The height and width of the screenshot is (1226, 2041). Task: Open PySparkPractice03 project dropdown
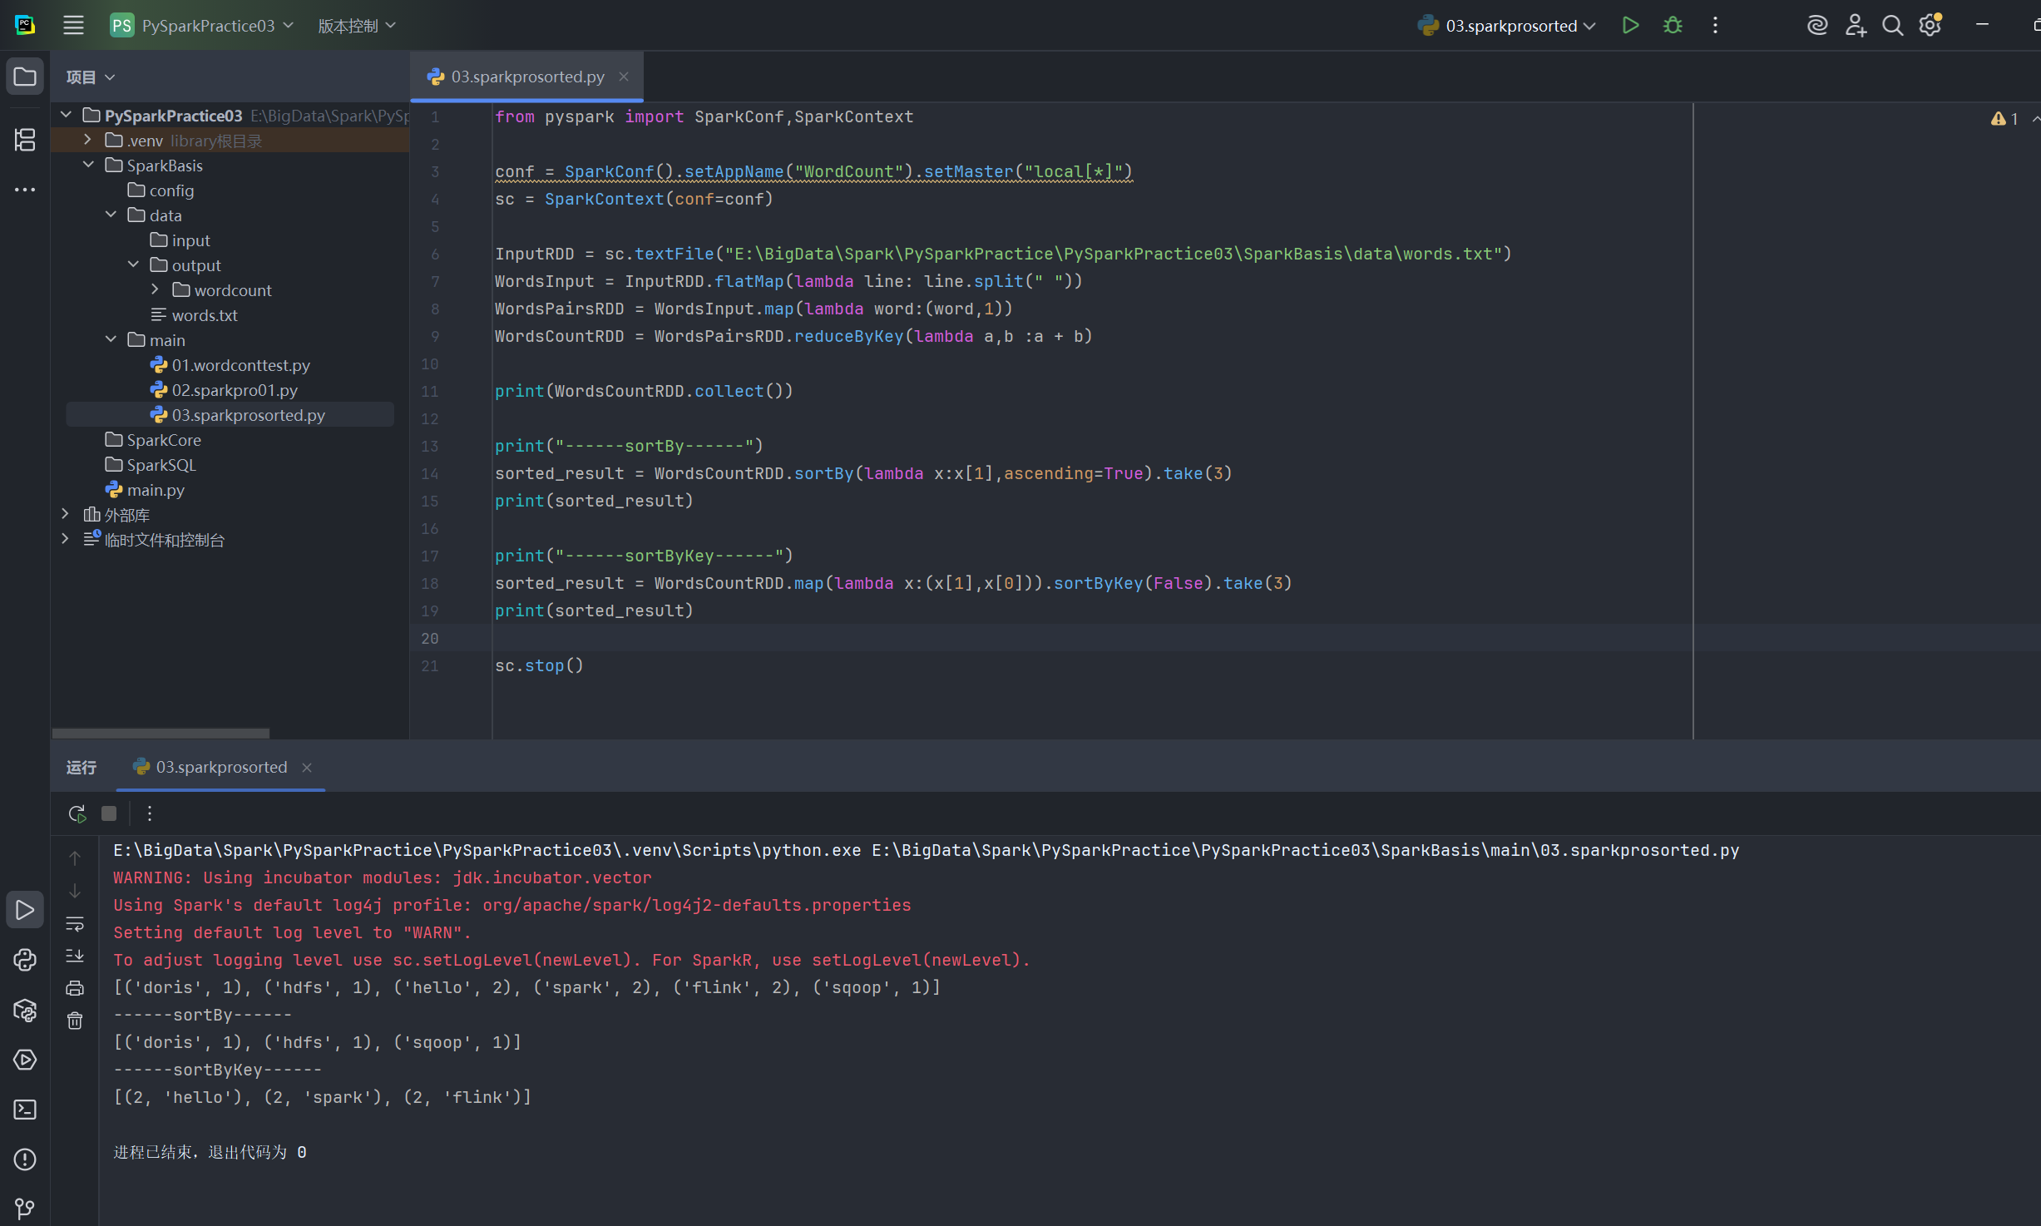click(x=202, y=25)
